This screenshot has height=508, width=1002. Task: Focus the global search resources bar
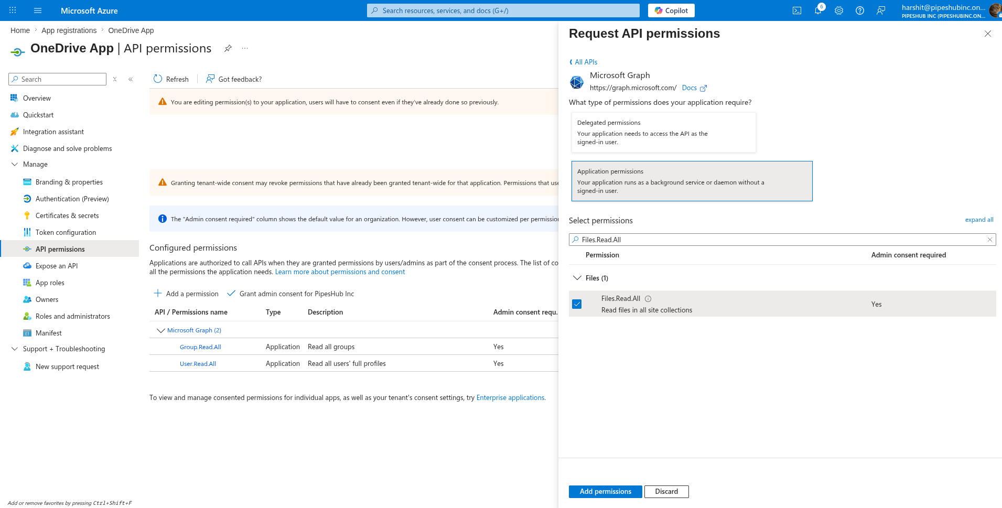pyautogui.click(x=503, y=10)
